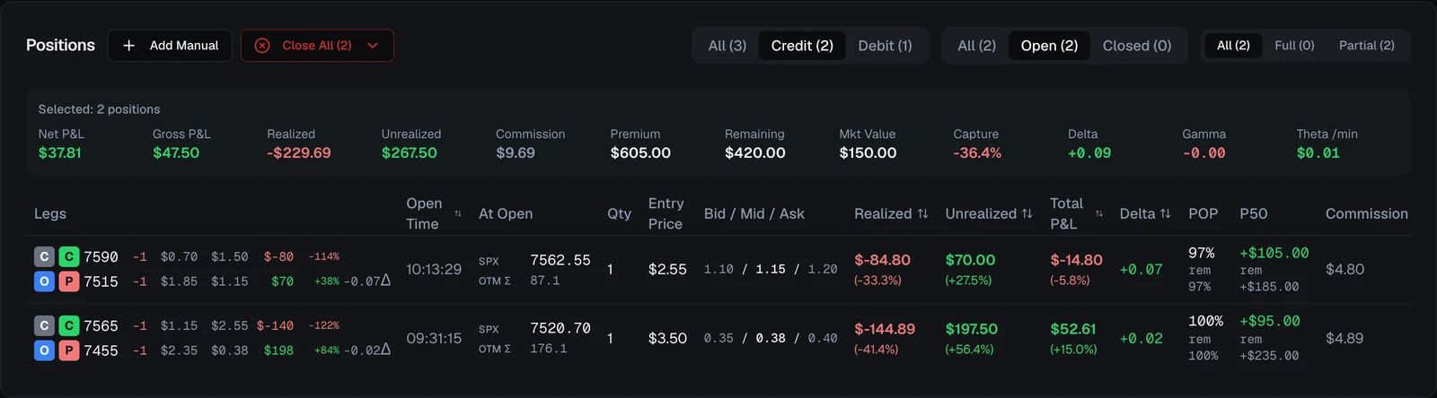Select the 7590/7515 position row open time
This screenshot has height=398, width=1437.
(434, 269)
